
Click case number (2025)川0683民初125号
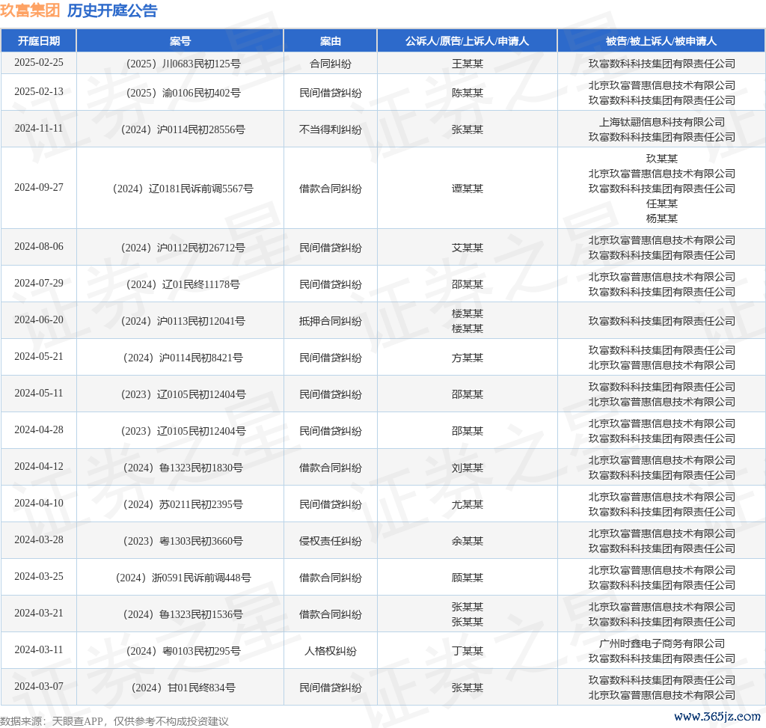point(183,64)
